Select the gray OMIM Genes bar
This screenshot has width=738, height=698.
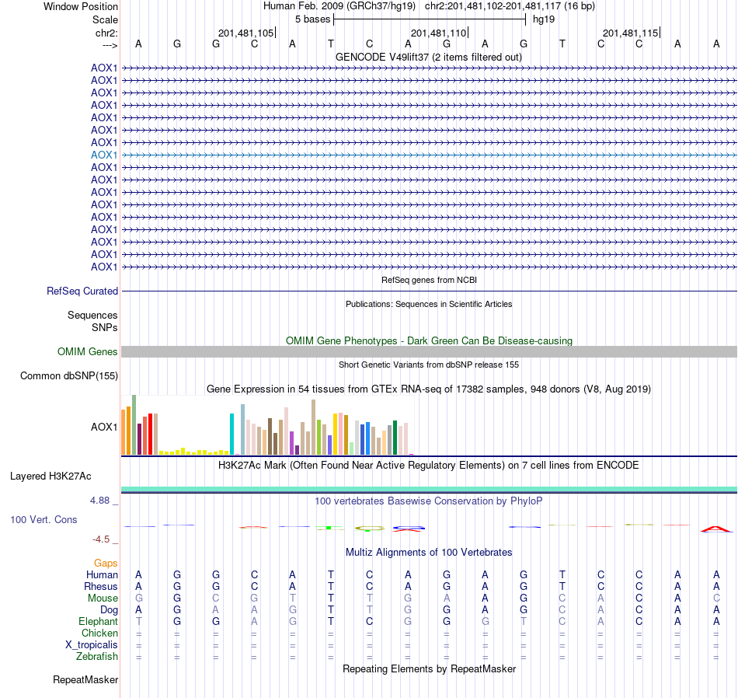[429, 352]
